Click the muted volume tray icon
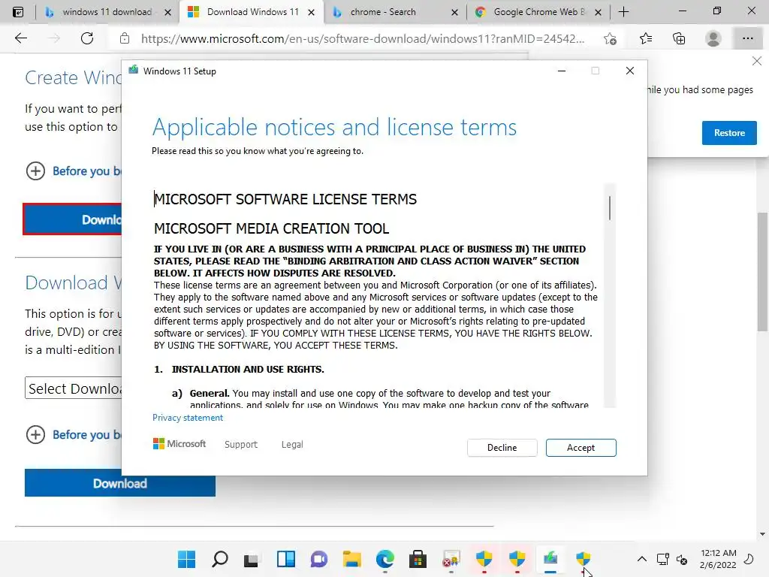The width and height of the screenshot is (769, 577). (x=682, y=559)
